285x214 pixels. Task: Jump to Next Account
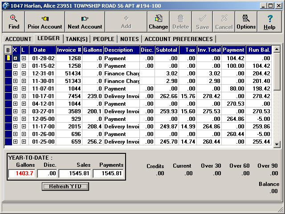(x=85, y=21)
